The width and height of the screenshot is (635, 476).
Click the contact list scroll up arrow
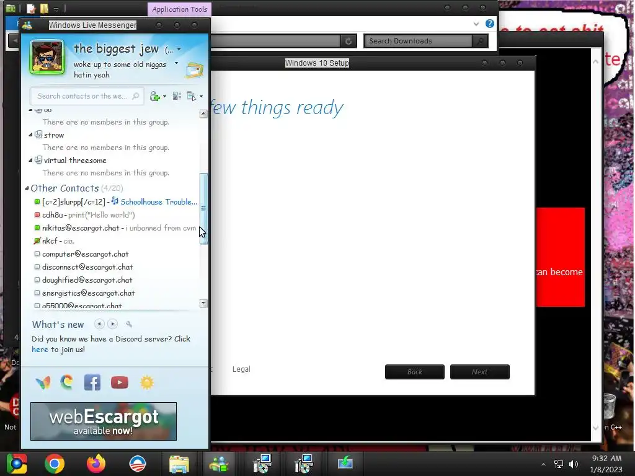pyautogui.click(x=203, y=114)
